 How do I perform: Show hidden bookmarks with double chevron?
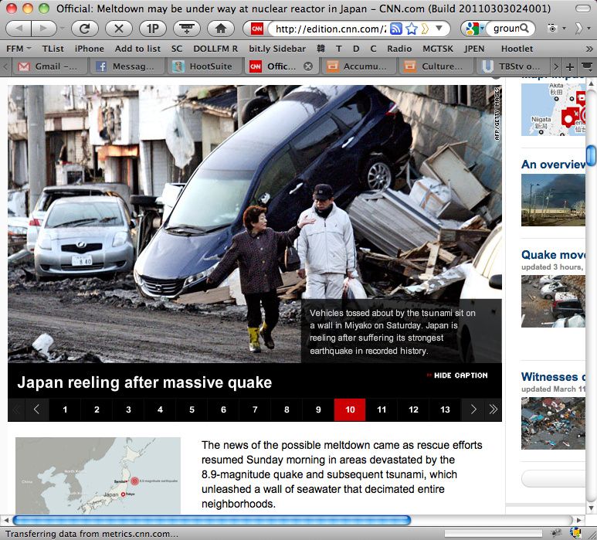[x=589, y=49]
